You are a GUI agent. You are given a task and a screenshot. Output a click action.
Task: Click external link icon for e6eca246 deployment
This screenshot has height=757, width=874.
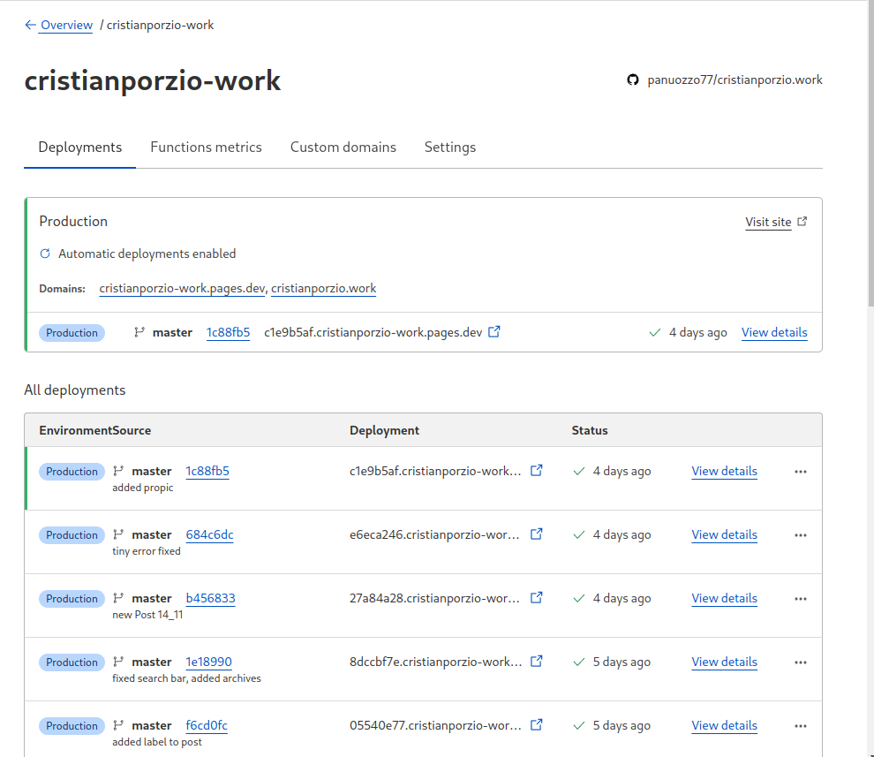537,534
